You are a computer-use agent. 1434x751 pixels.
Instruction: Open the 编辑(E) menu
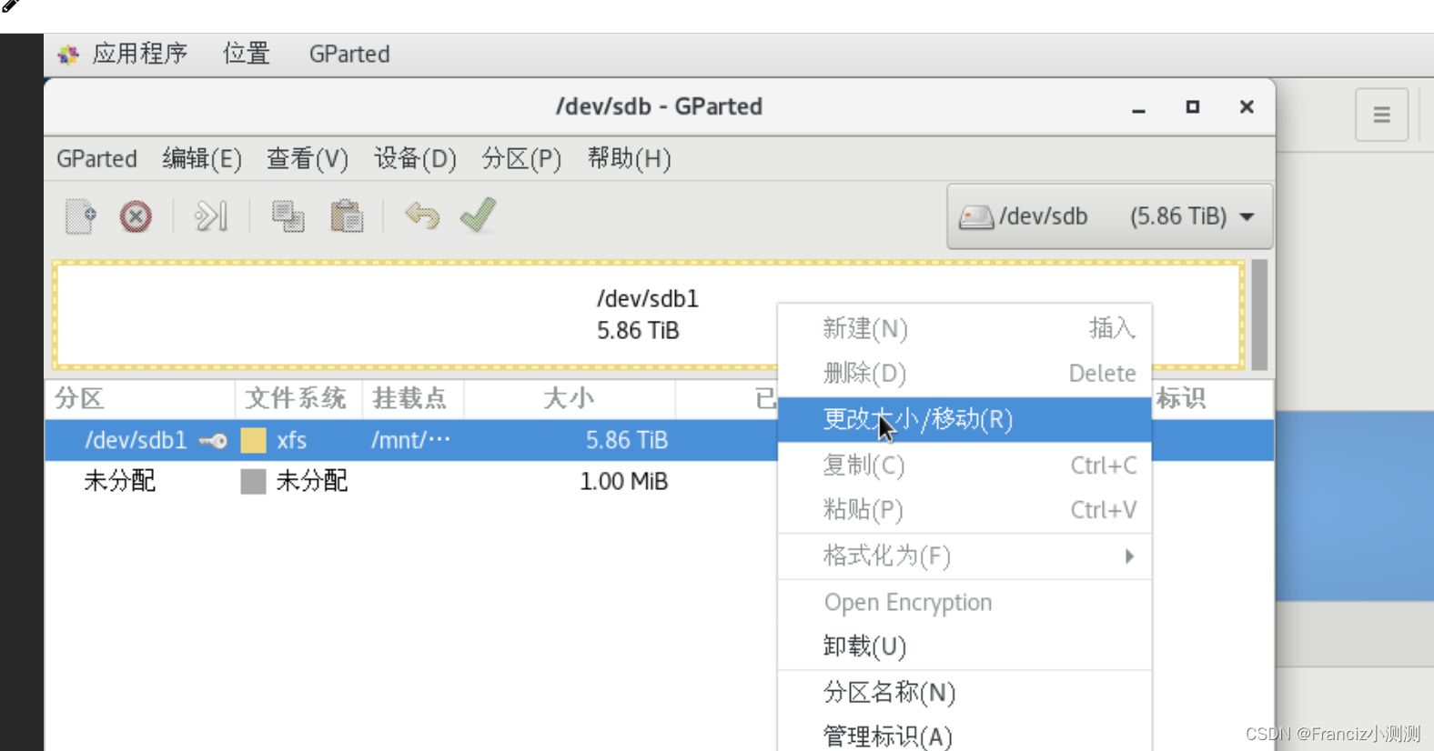[x=202, y=159]
